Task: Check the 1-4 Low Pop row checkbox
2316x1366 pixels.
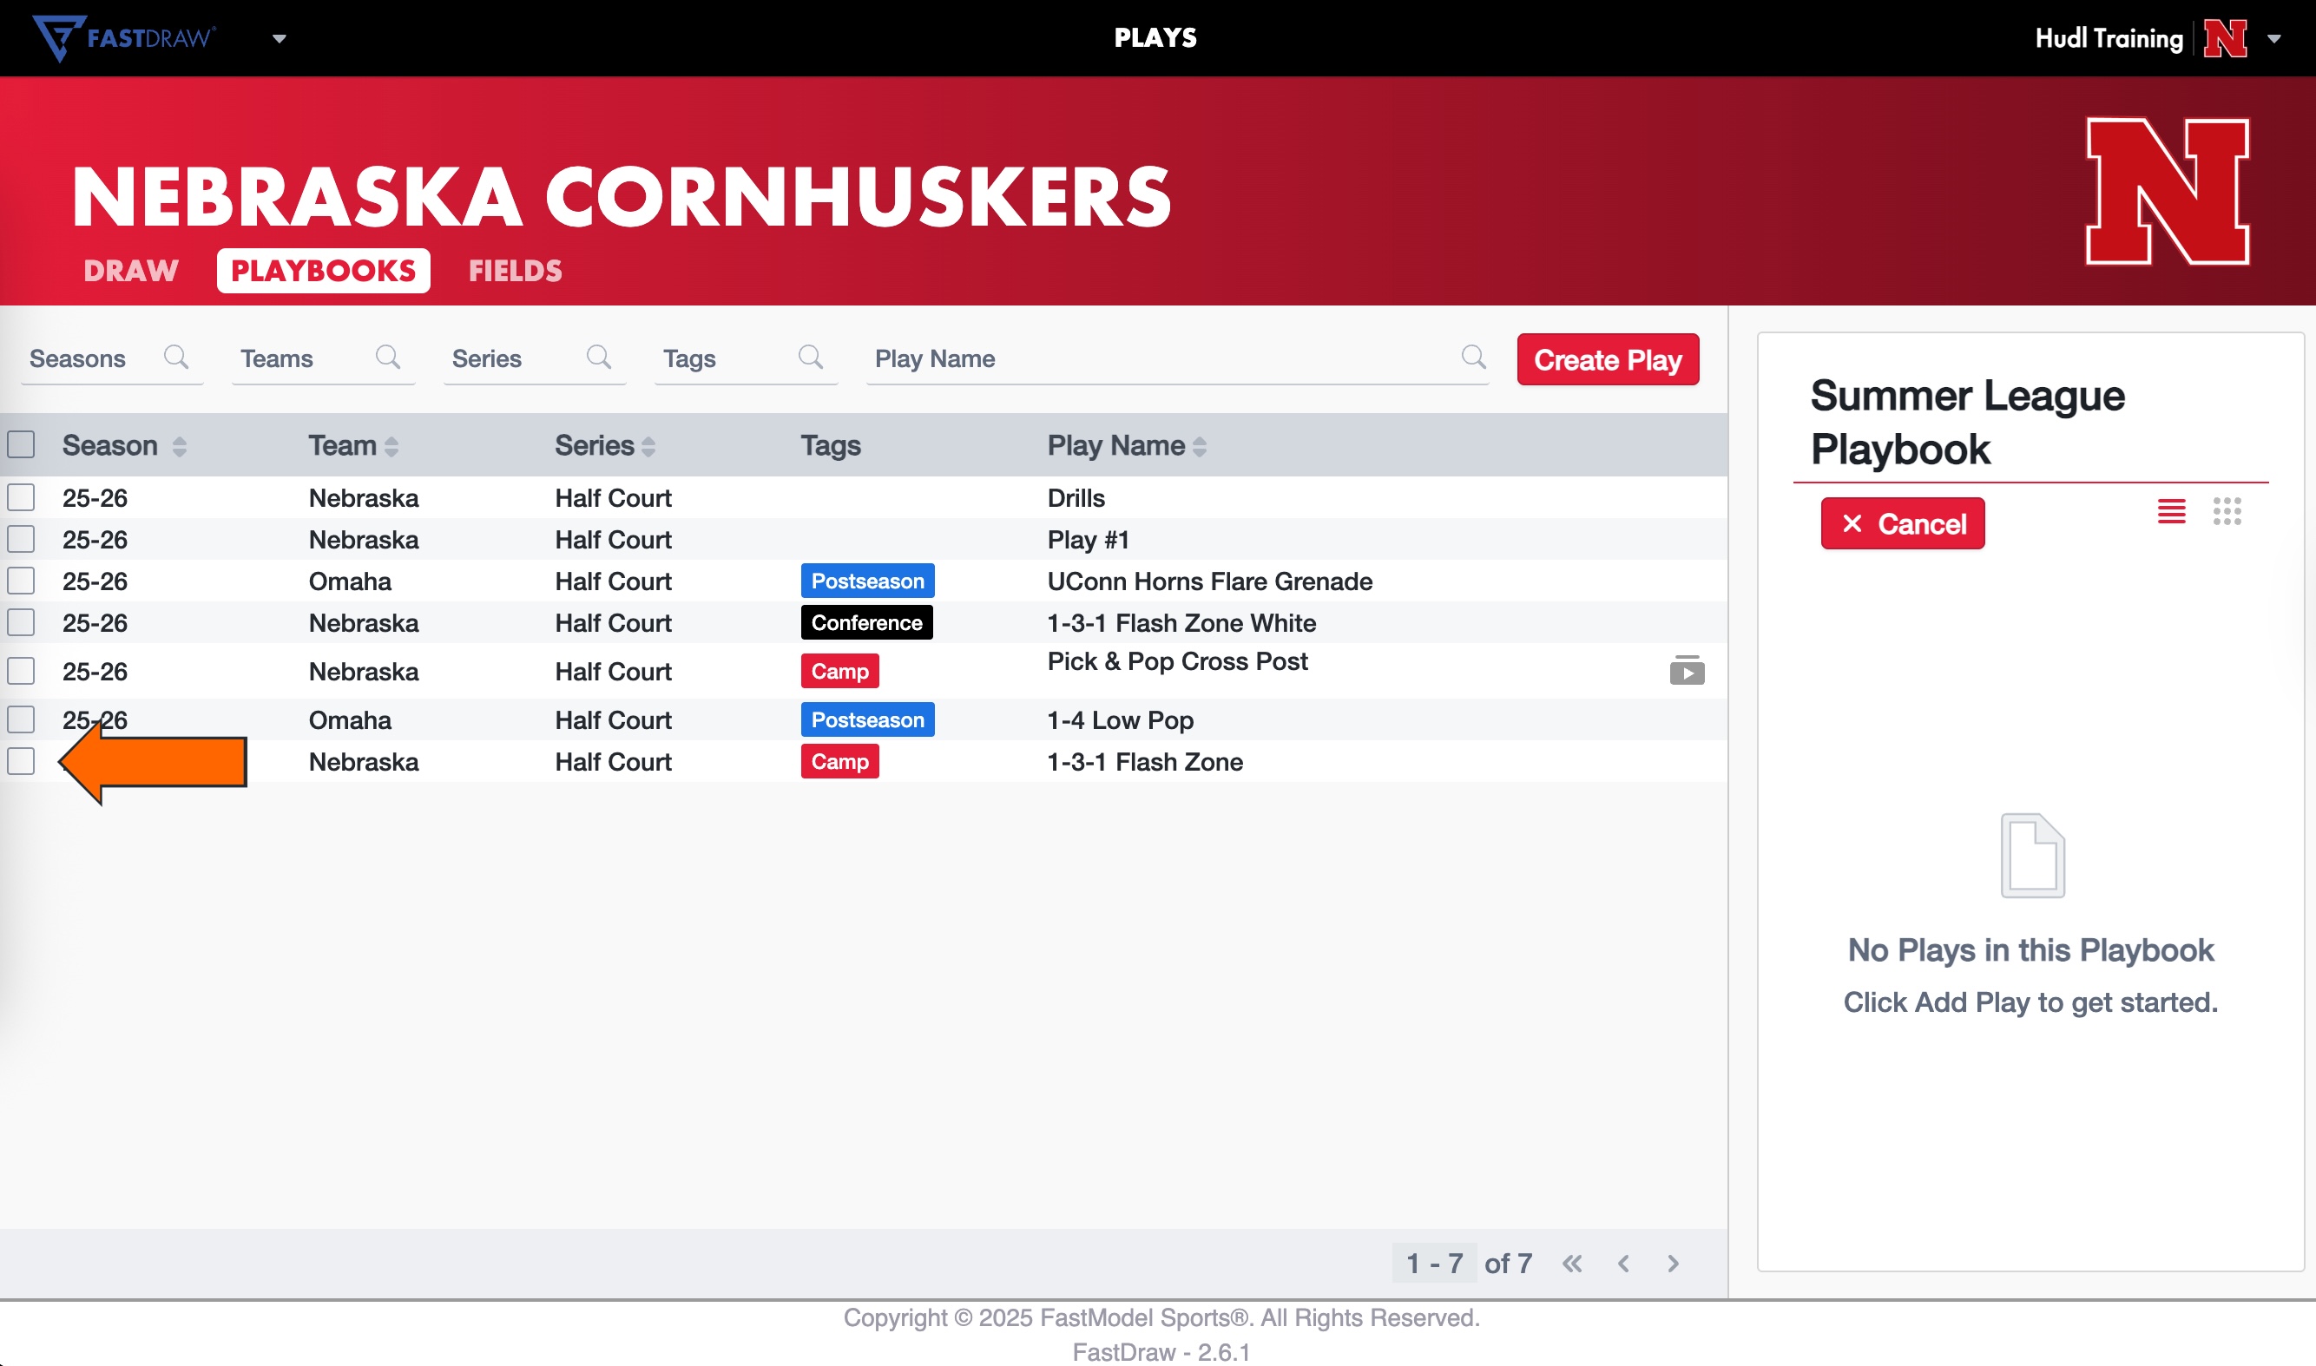Action: pos(21,719)
